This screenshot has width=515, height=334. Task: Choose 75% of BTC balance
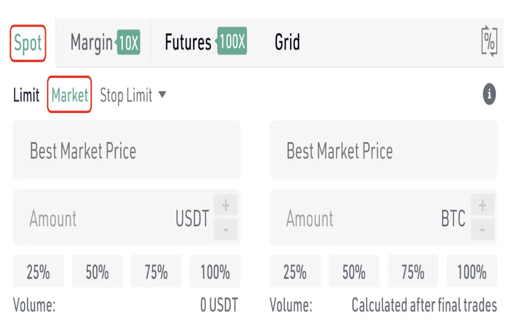(x=413, y=271)
